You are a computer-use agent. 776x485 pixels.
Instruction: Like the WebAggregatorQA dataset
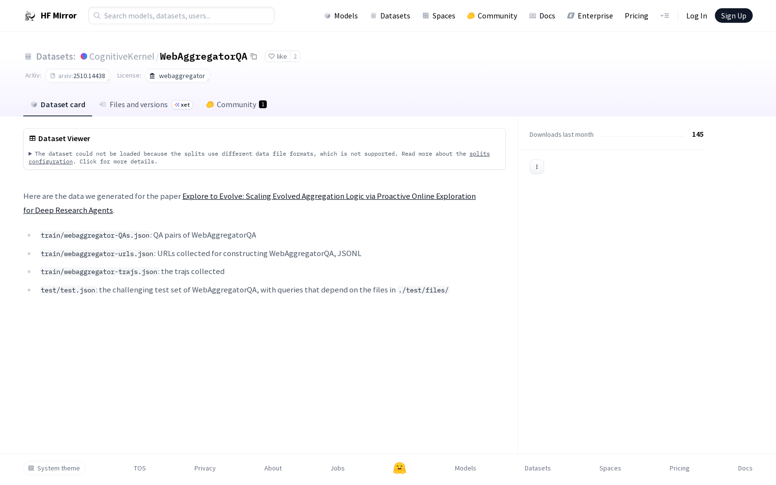277,56
